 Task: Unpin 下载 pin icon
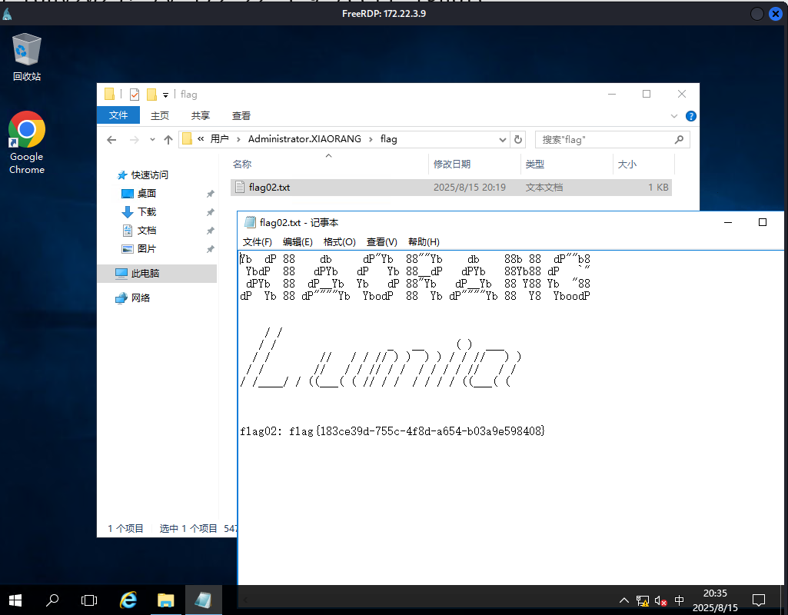[x=210, y=212]
